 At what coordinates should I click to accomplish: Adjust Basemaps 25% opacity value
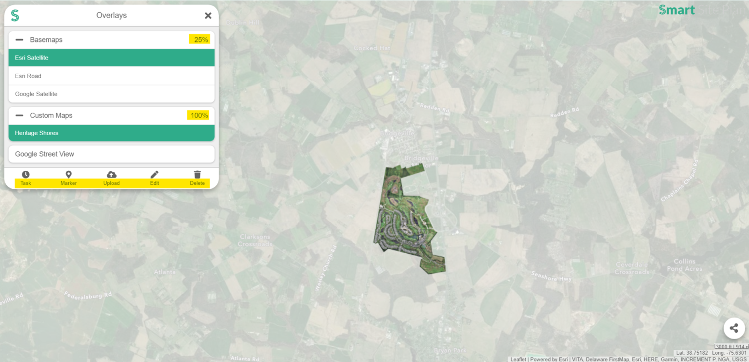200,40
